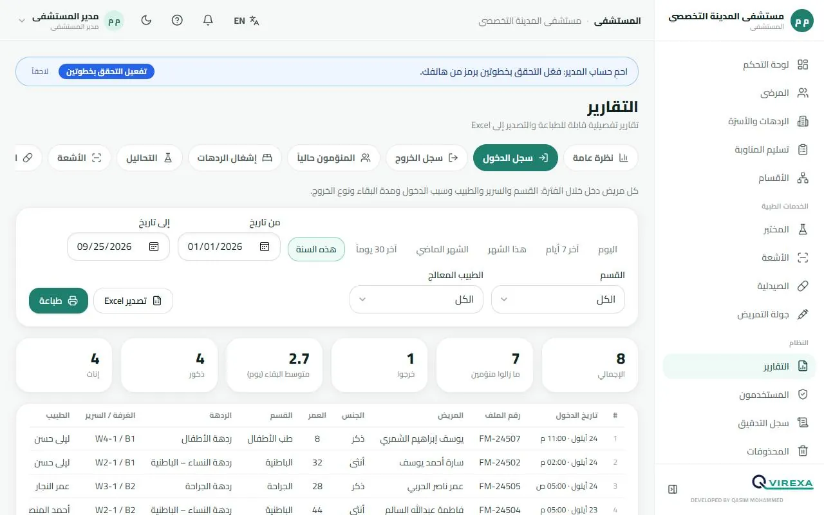
Task: Click the التقارير report icon in sidebar
Action: point(803,366)
